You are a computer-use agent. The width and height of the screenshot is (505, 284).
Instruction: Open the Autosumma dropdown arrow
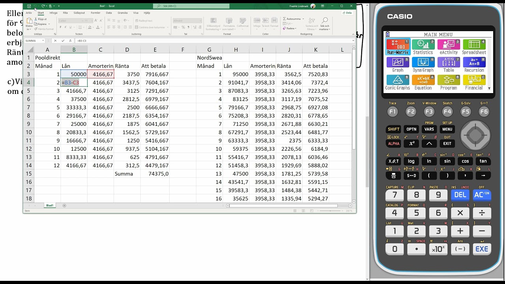(302, 19)
